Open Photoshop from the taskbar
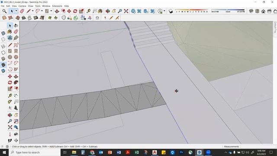The width and height of the screenshot is (277, 156). point(181,152)
